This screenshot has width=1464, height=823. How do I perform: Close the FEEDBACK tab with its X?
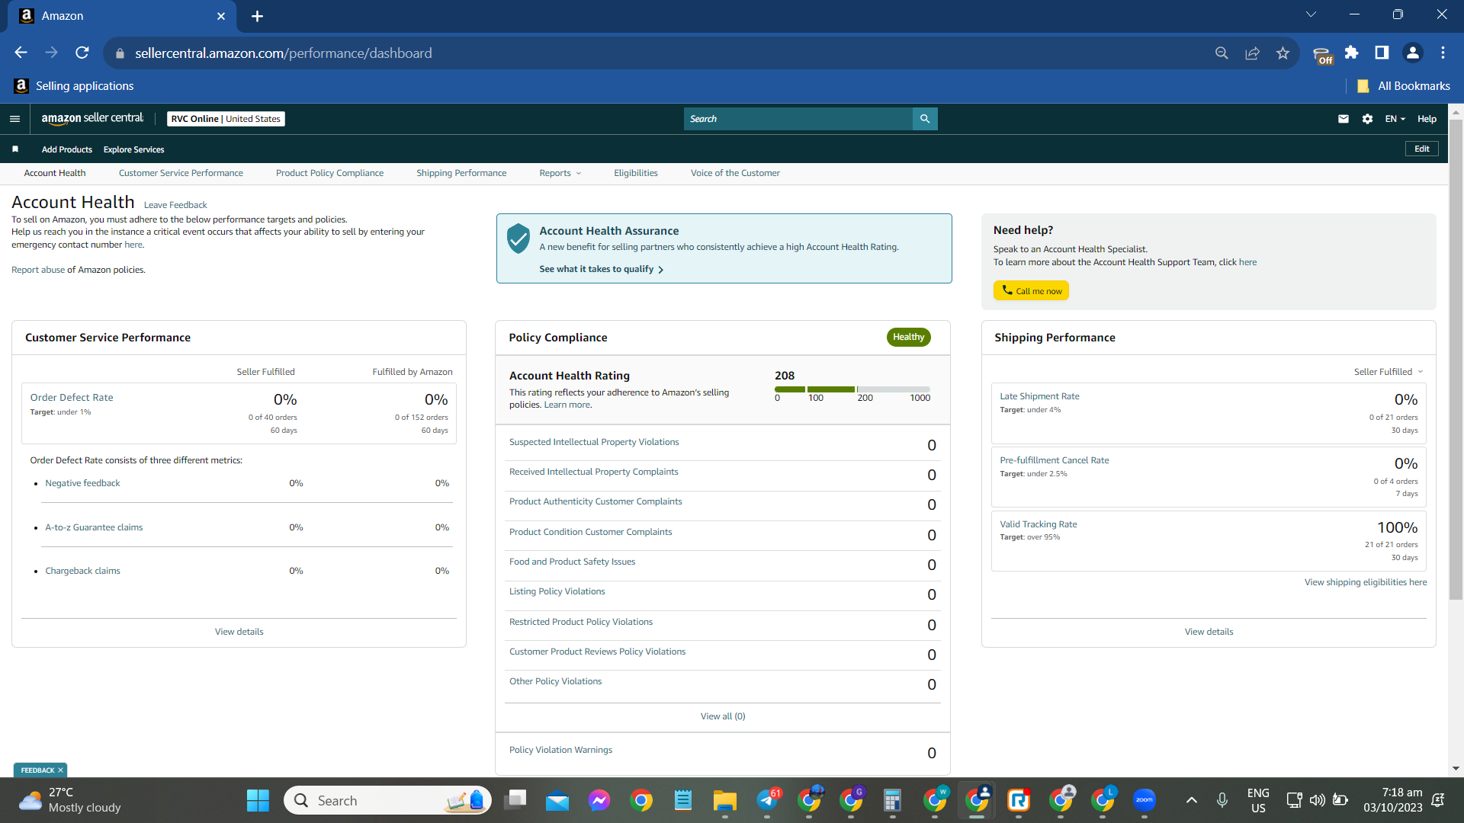[x=61, y=770]
